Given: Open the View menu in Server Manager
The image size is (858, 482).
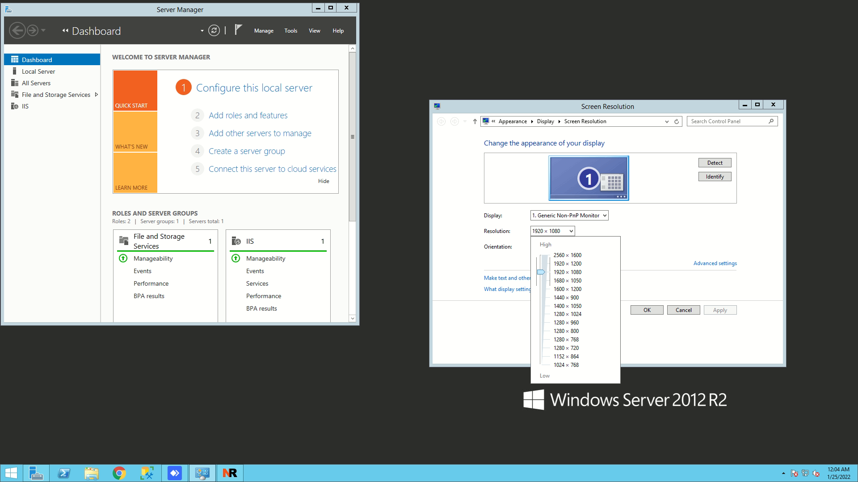Looking at the screenshot, I should click(315, 31).
